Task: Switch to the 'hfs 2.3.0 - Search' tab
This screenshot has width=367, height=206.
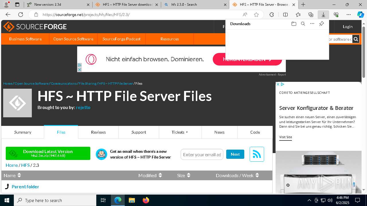Action: click(x=195, y=5)
